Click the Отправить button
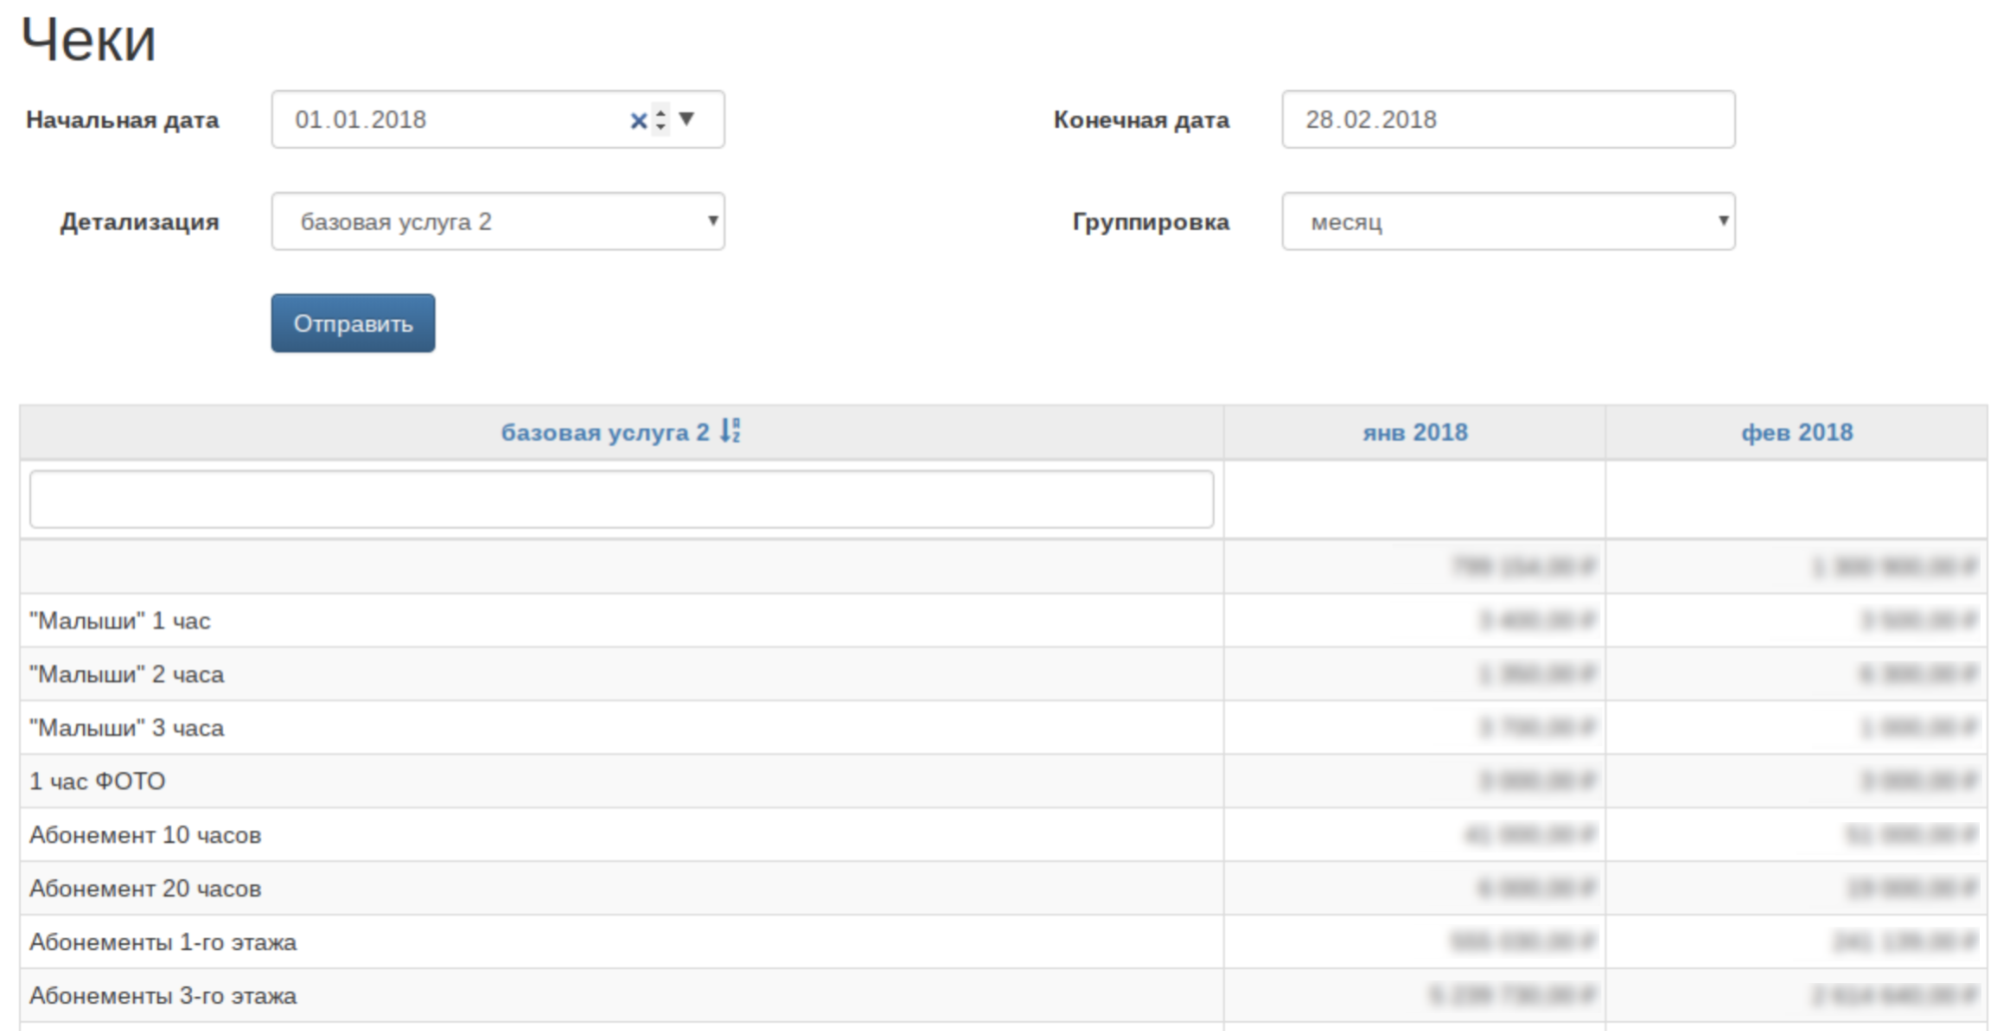 [x=353, y=323]
